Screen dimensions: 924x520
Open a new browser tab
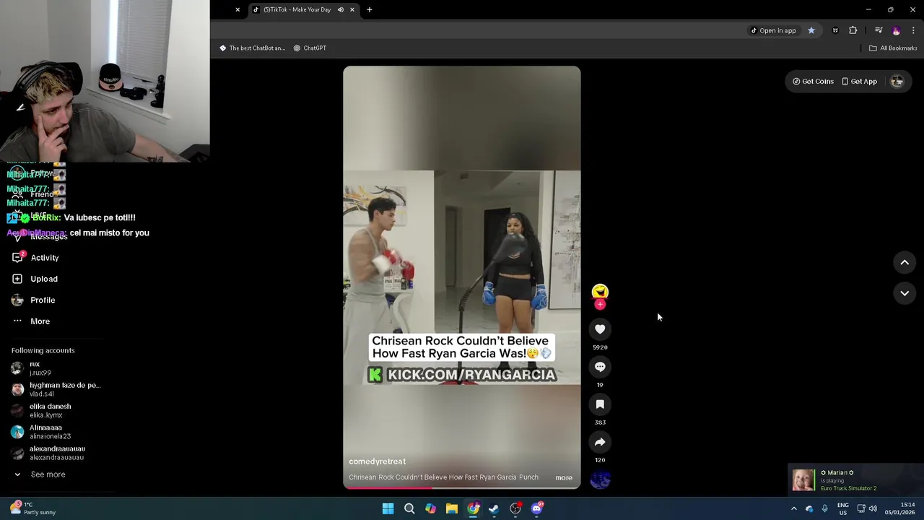pos(370,10)
